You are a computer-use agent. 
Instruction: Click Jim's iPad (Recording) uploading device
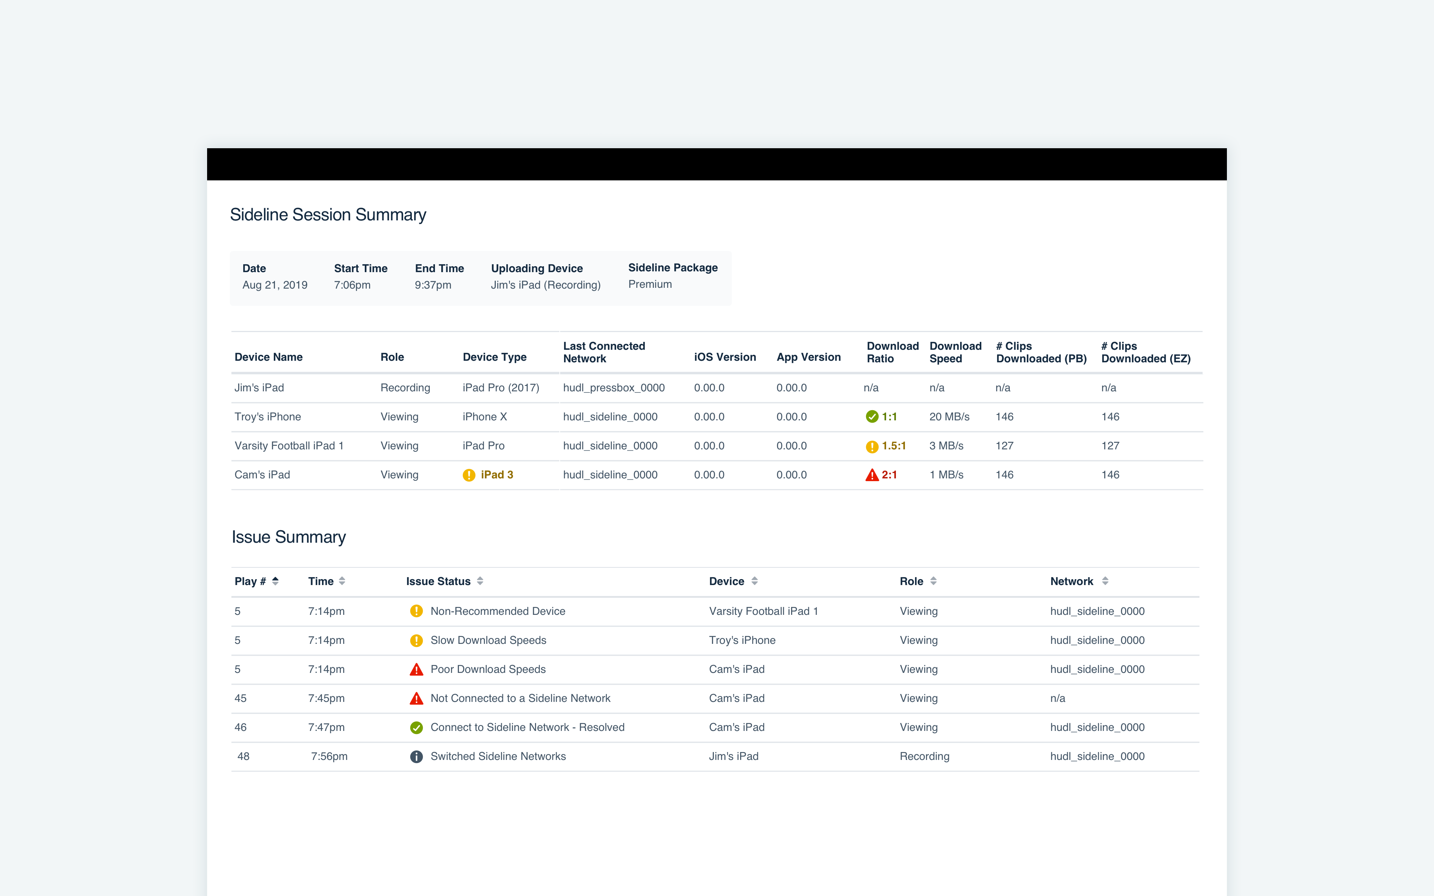(546, 285)
